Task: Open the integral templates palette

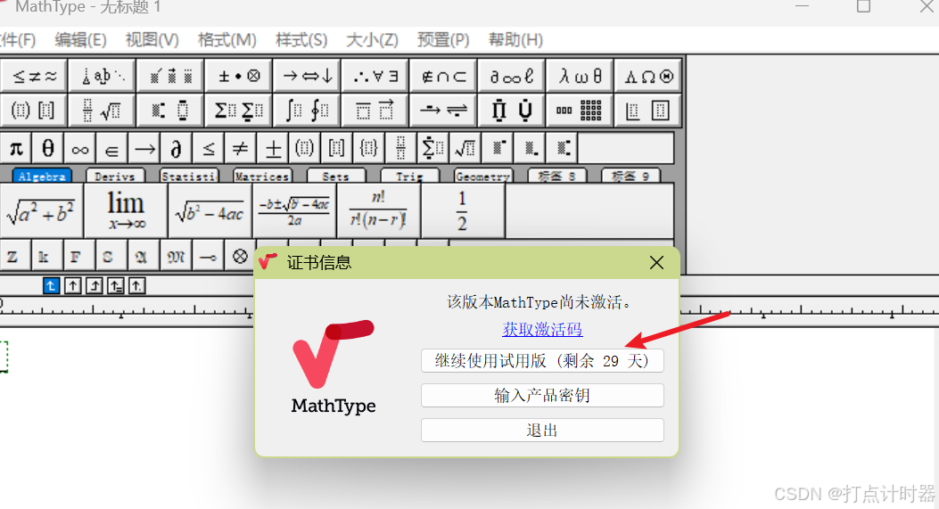Action: (308, 111)
